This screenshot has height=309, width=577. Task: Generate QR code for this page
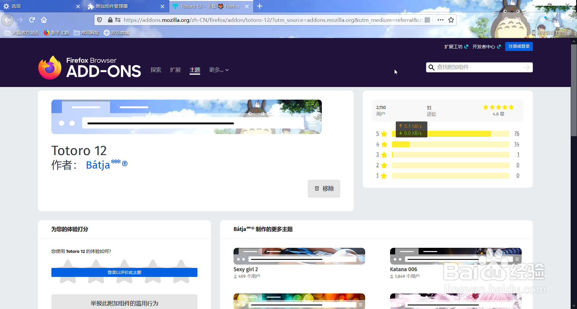coord(427,20)
